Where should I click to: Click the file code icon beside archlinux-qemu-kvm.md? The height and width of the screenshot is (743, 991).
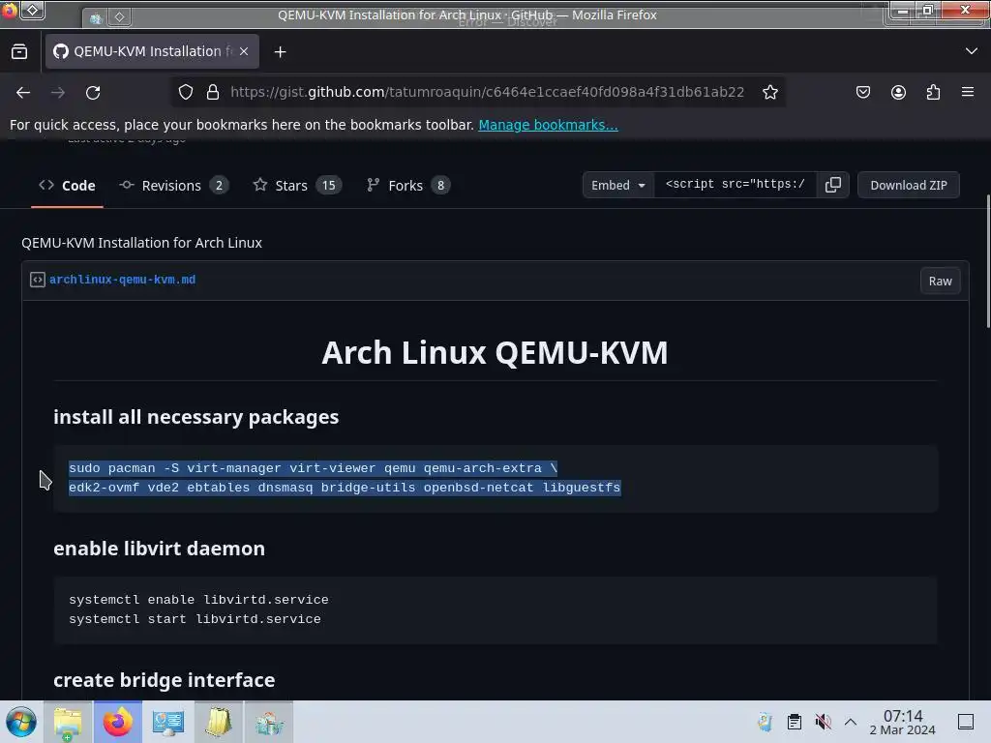tap(38, 280)
